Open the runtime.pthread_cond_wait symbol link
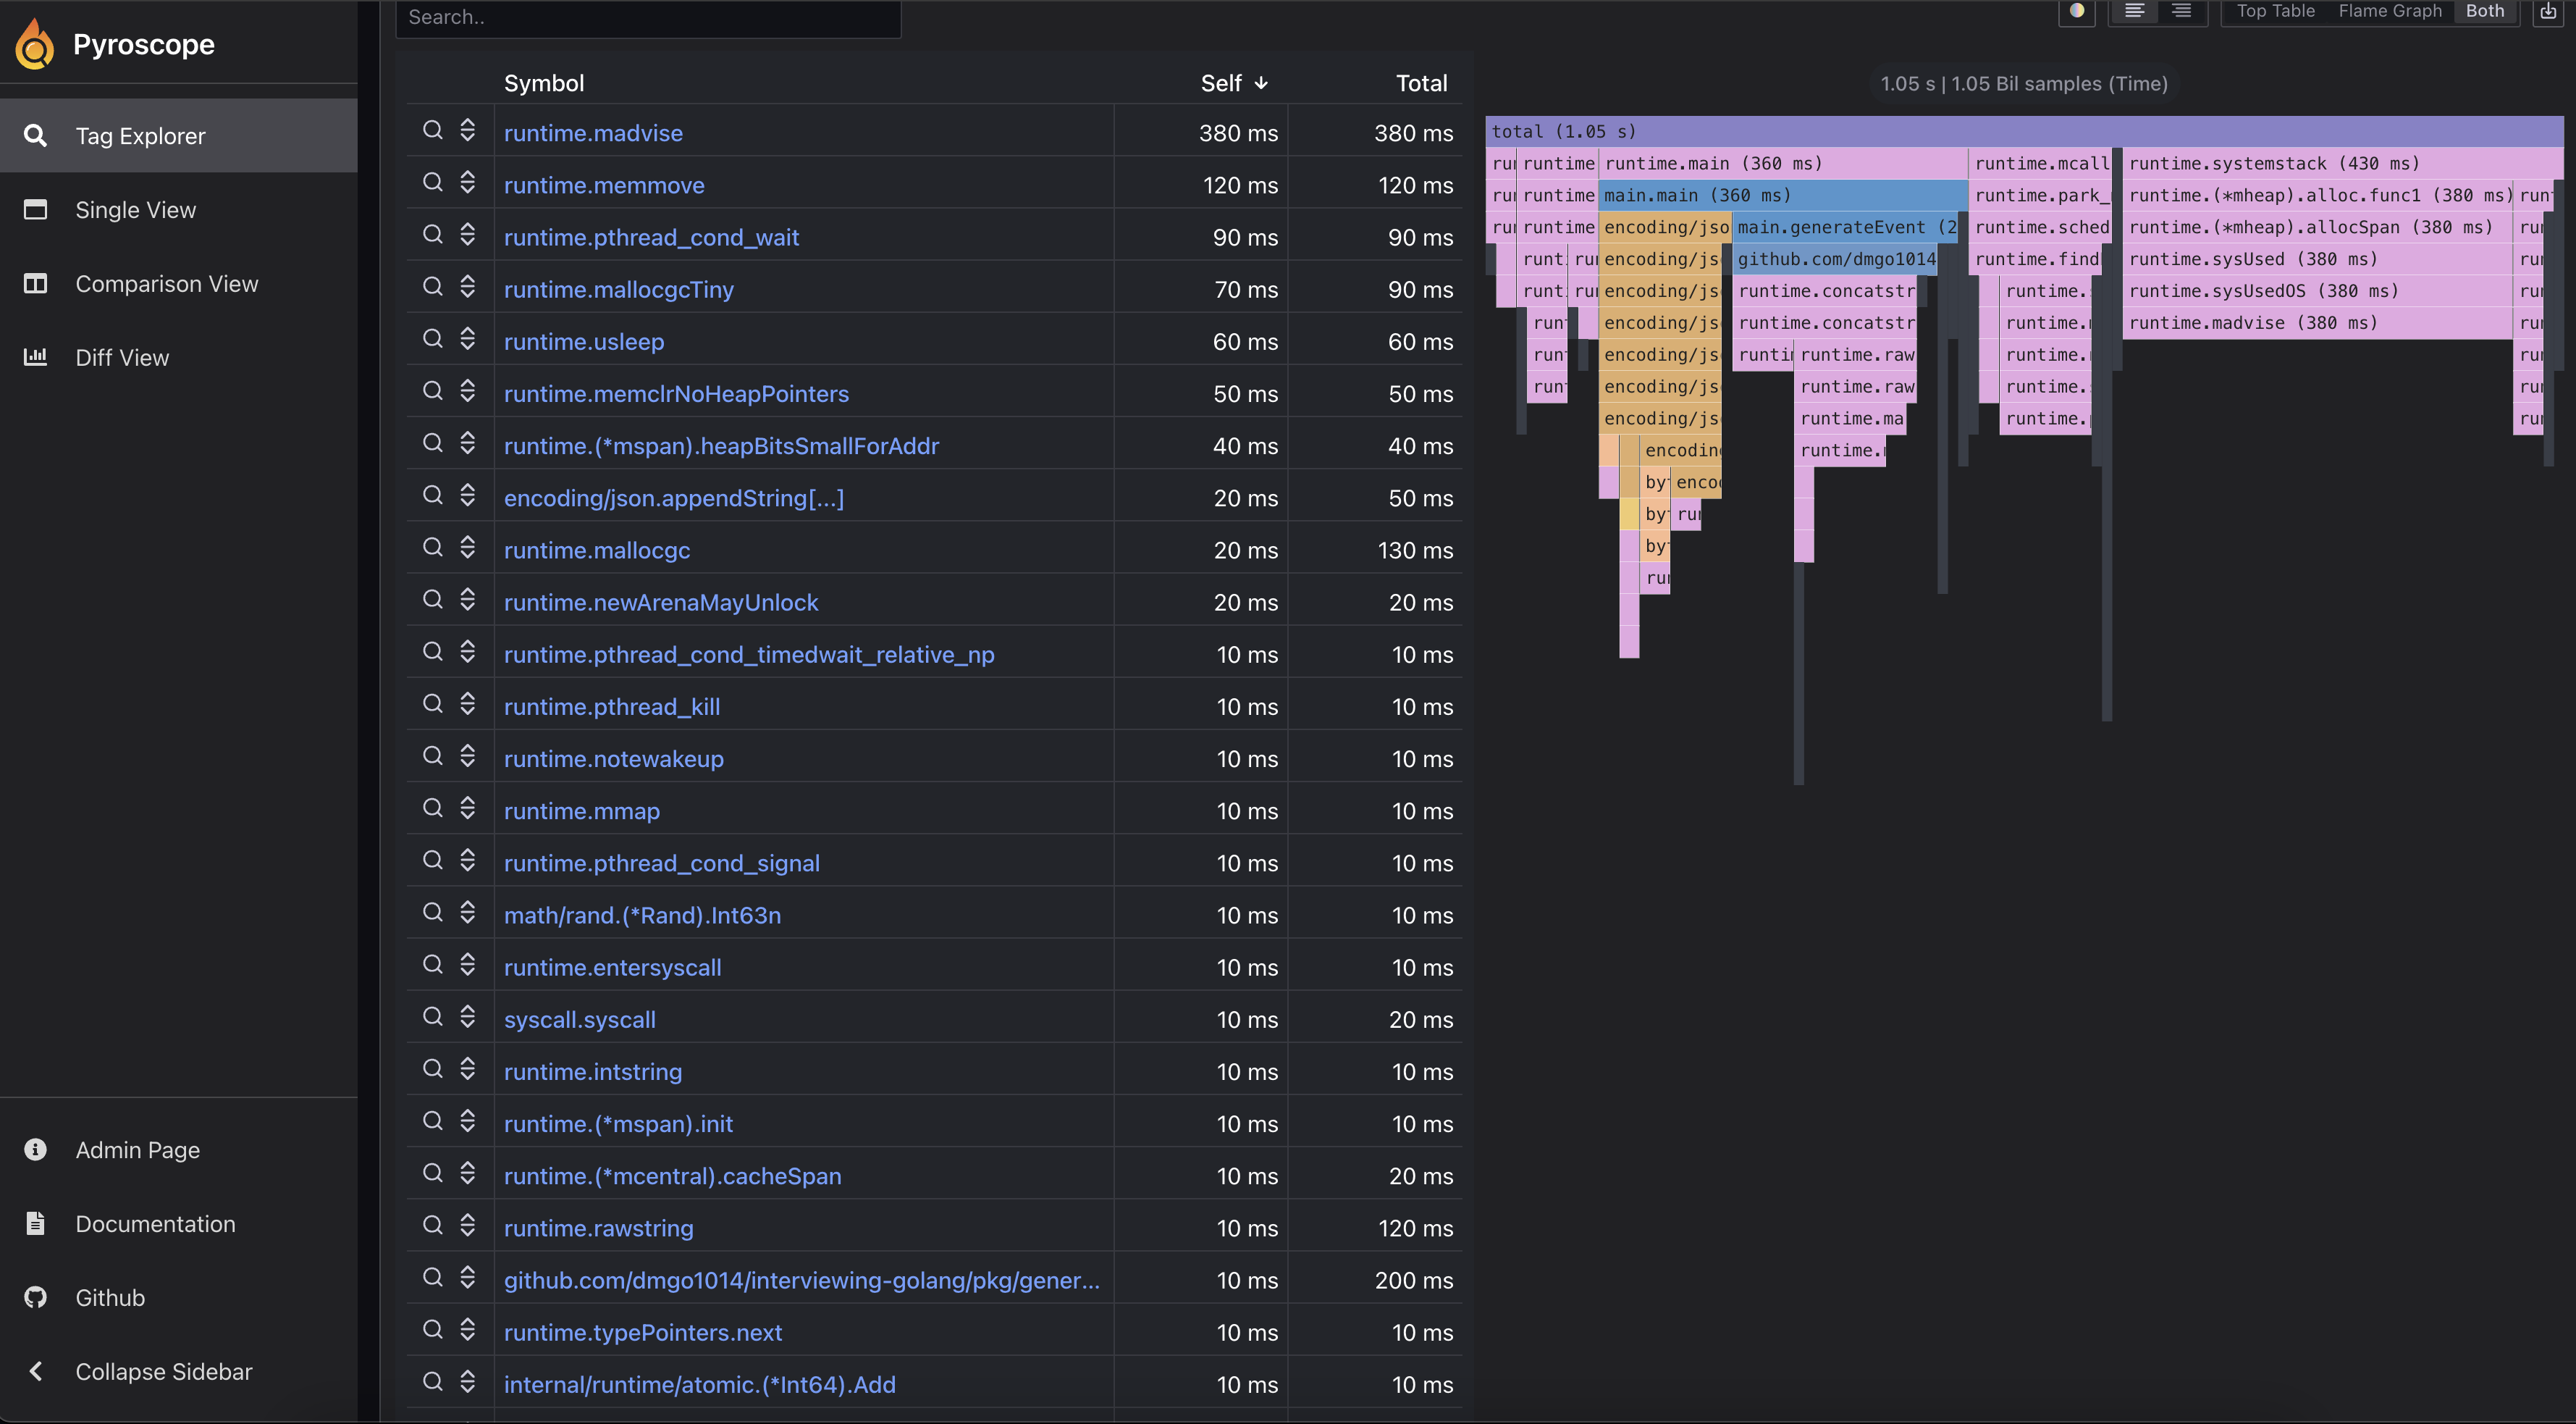 coord(651,237)
